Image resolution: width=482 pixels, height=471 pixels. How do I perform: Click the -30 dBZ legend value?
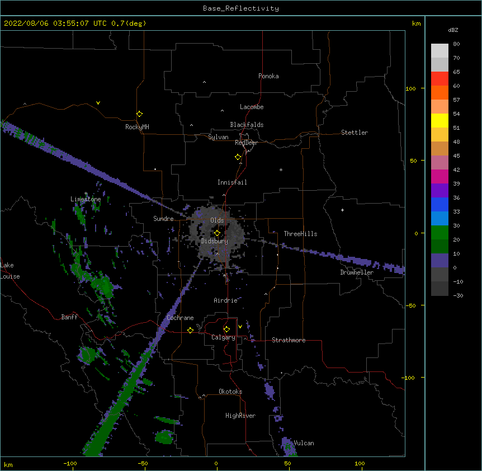tap(458, 295)
